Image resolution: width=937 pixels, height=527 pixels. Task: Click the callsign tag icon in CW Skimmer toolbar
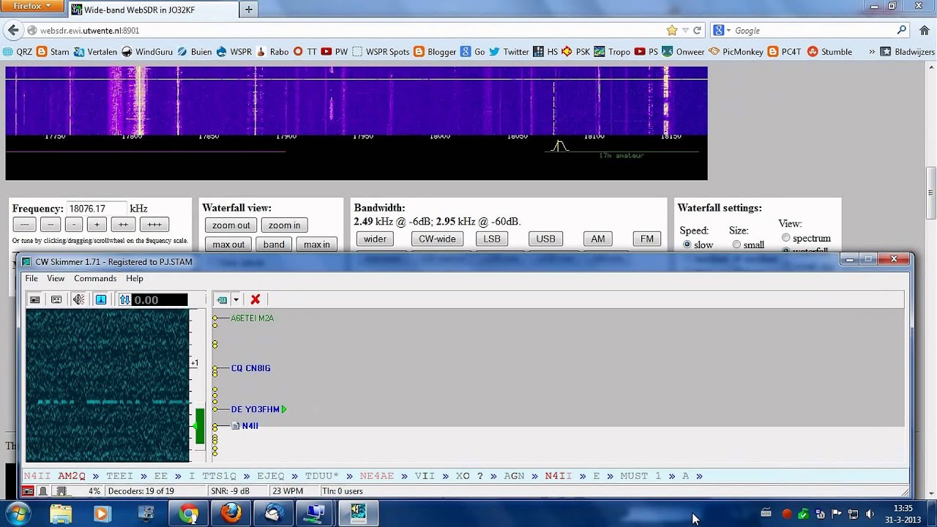point(222,299)
